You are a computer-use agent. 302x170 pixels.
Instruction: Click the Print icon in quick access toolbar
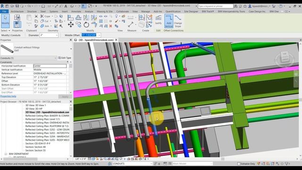(43, 6)
